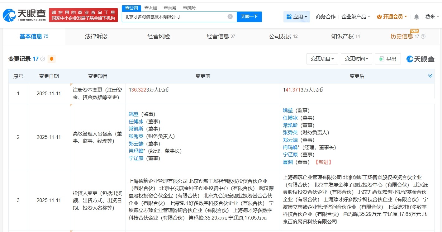442x232 pixels.
Task: Collapse table columns with the double chevron
Action: 430,75
